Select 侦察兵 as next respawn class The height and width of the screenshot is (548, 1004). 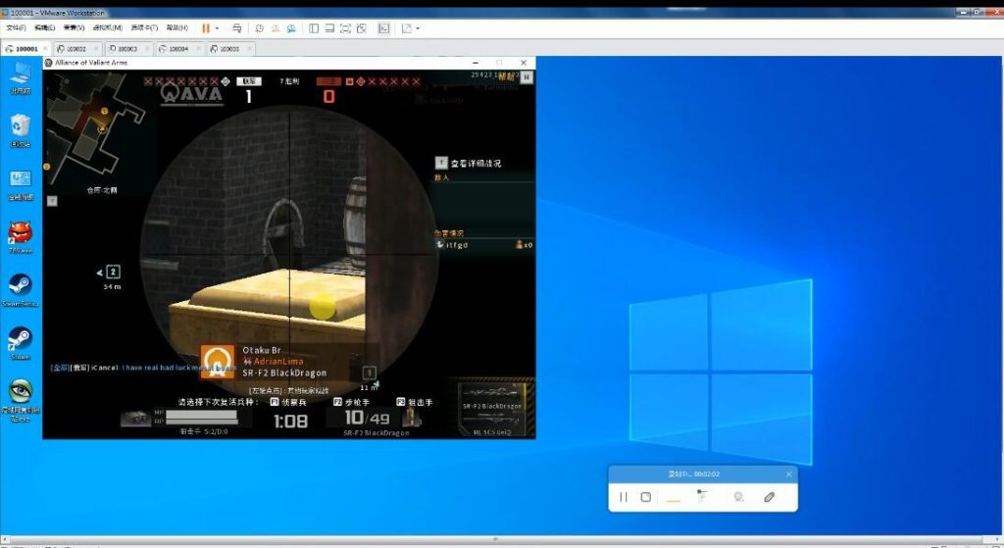288,402
